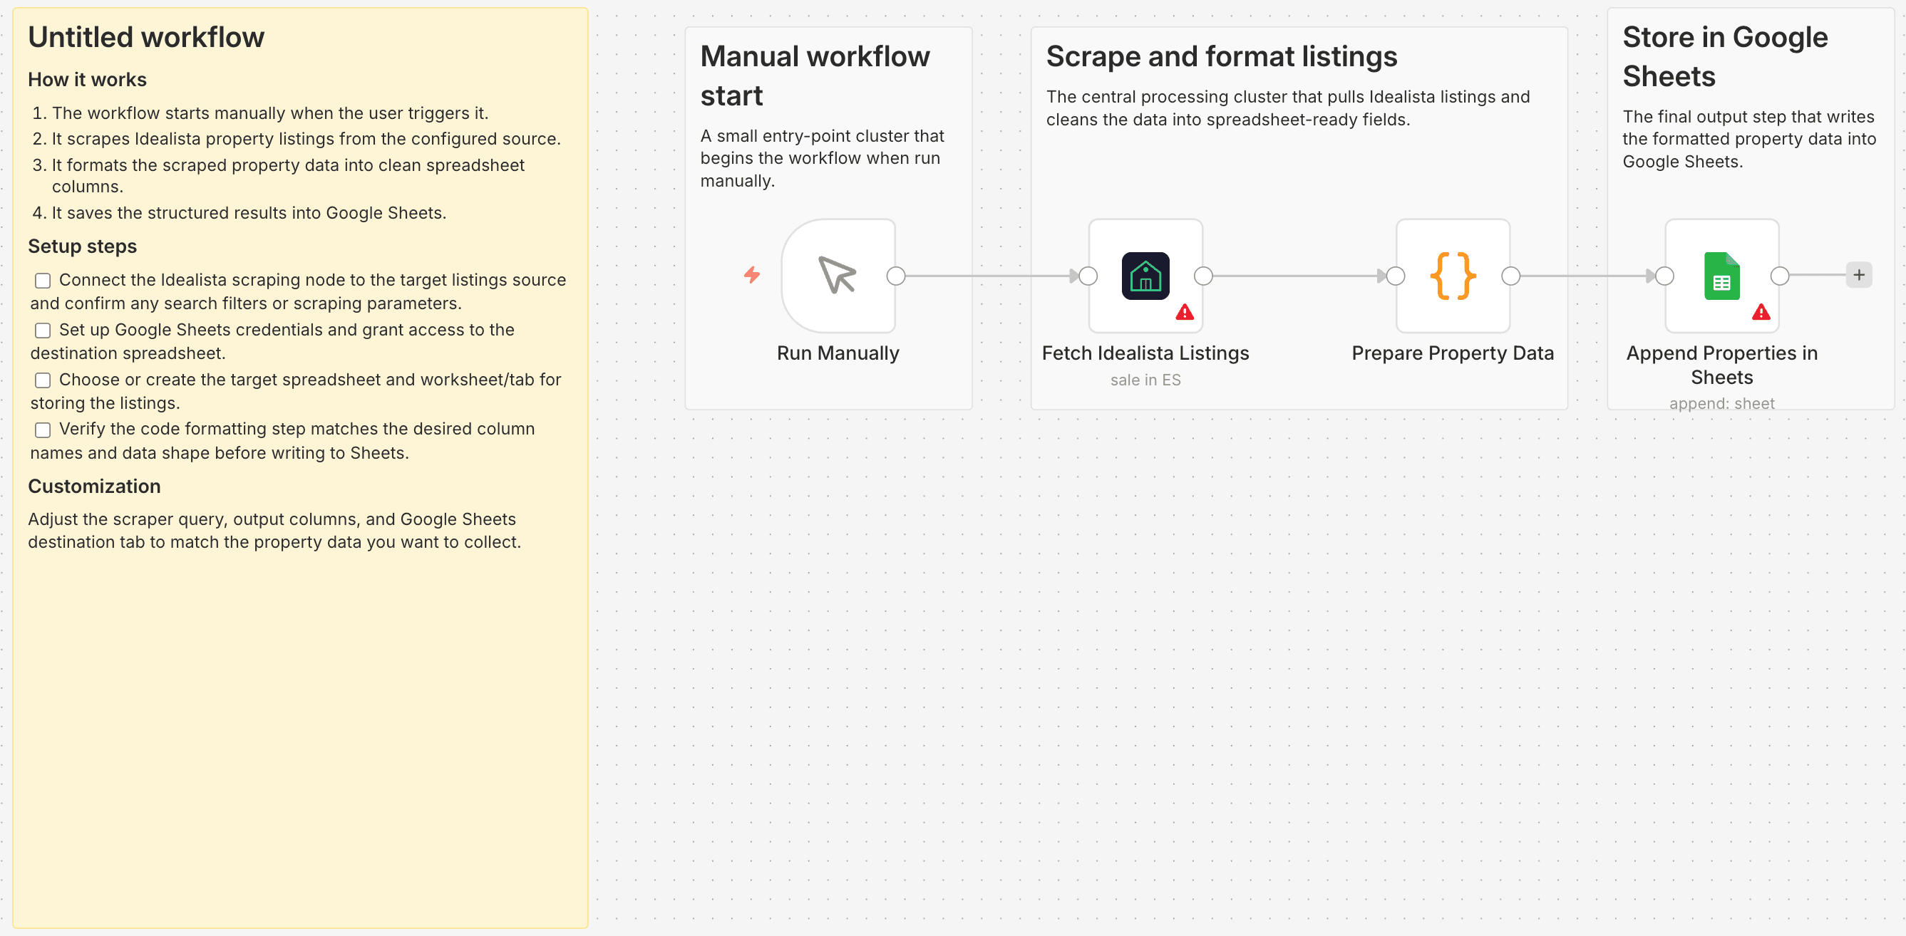Check the Choose or create target spreadsheet box
This screenshot has width=1906, height=936.
(x=43, y=380)
